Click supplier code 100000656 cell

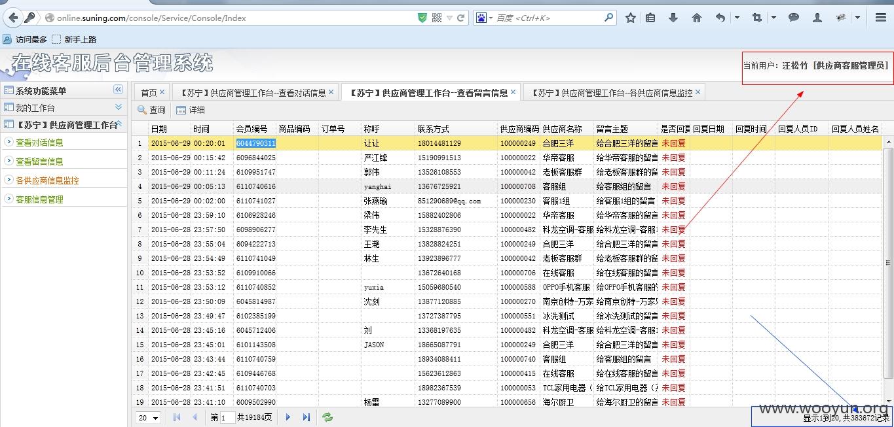[x=519, y=402]
